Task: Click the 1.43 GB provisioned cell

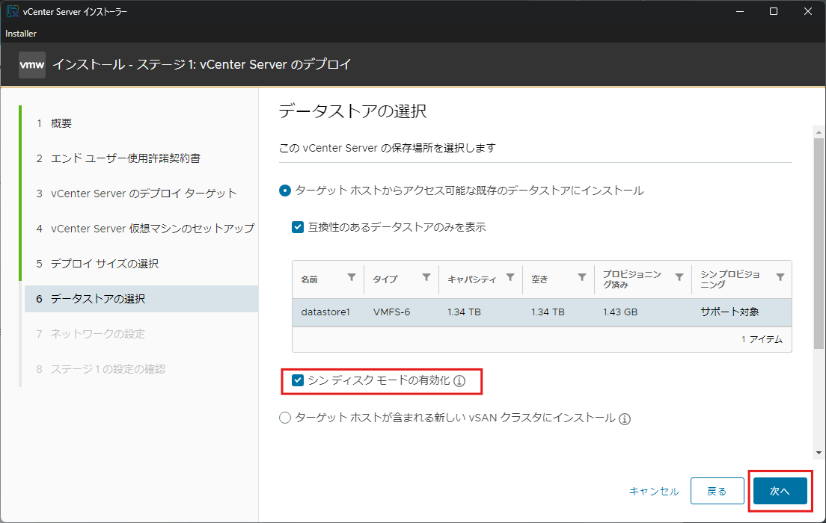Action: 620,312
